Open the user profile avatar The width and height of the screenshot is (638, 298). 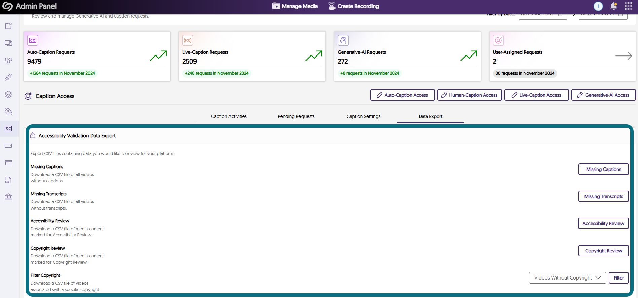(598, 6)
